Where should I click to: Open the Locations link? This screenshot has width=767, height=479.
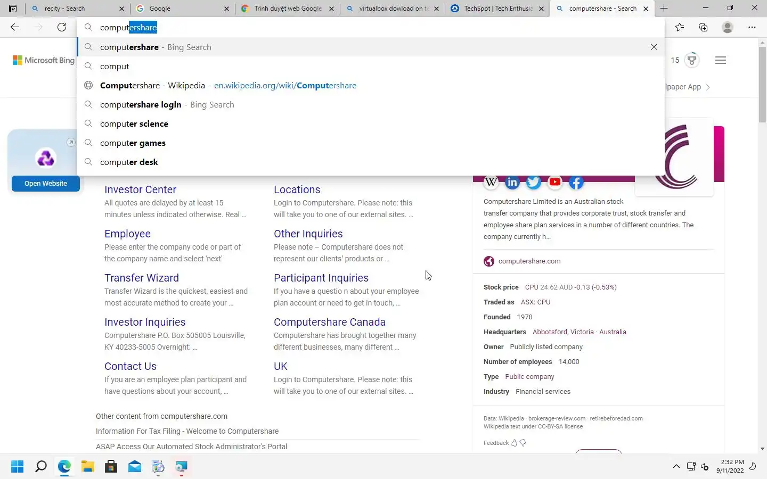click(x=297, y=189)
